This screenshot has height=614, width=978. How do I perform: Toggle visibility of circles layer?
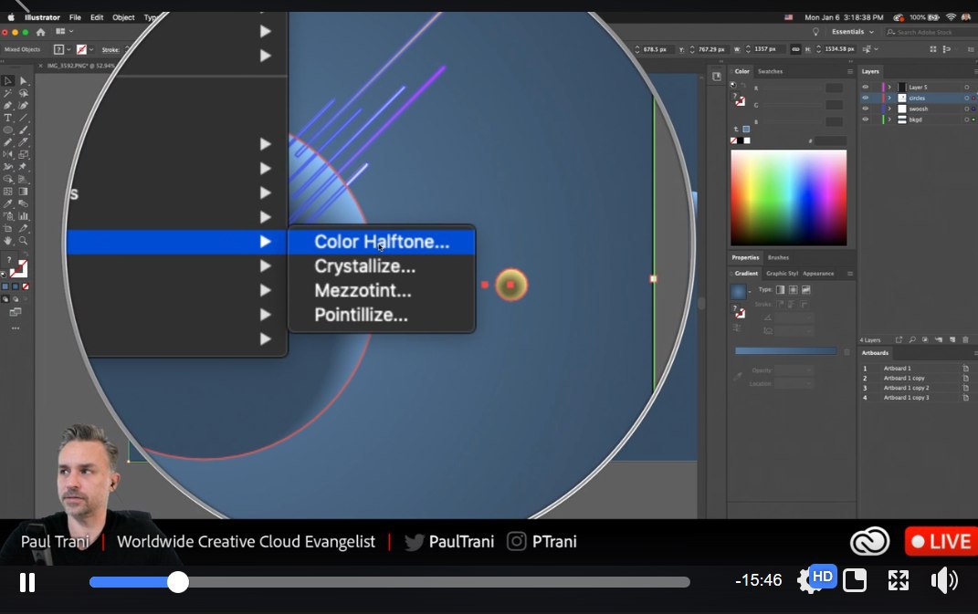[x=865, y=98]
